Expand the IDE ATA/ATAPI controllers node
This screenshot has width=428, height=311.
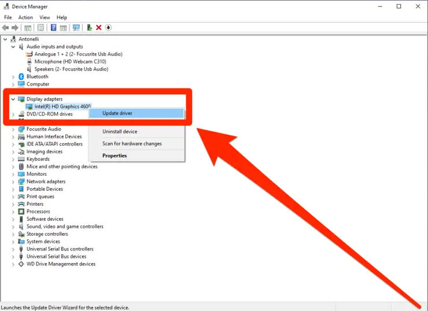tap(13, 145)
